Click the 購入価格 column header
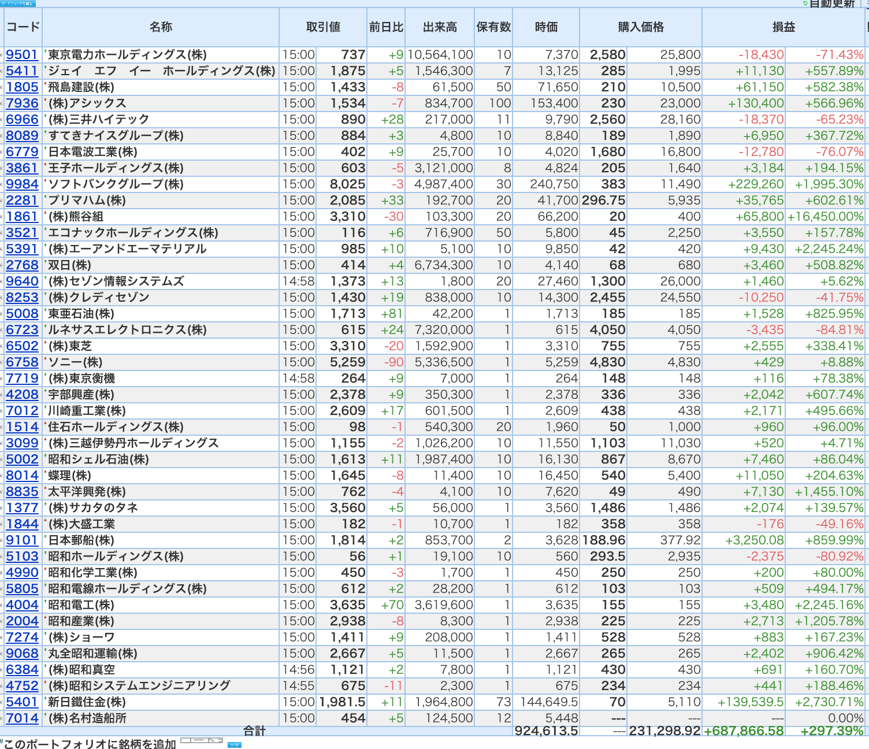The image size is (869, 749). tap(641, 27)
